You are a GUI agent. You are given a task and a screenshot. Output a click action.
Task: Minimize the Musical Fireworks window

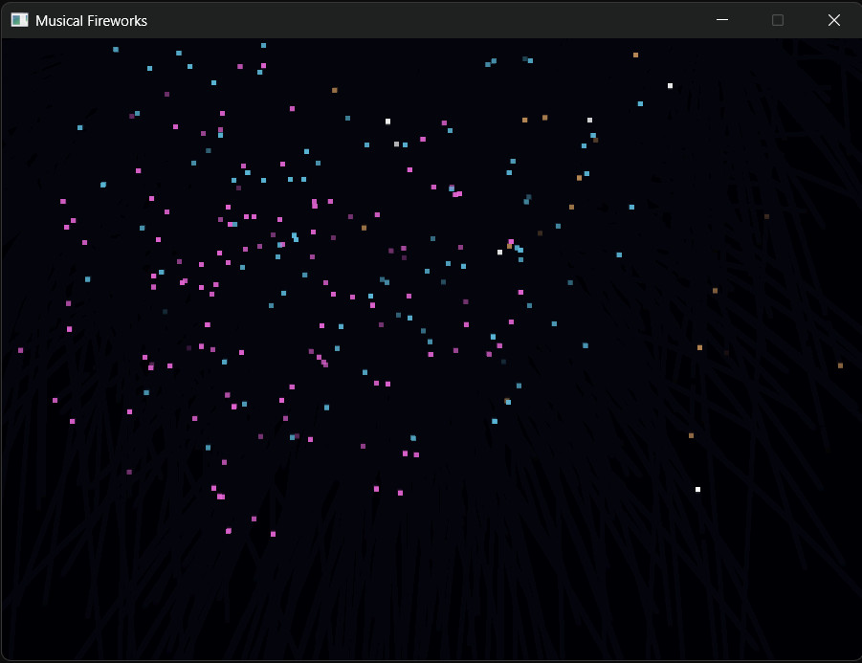(x=722, y=20)
